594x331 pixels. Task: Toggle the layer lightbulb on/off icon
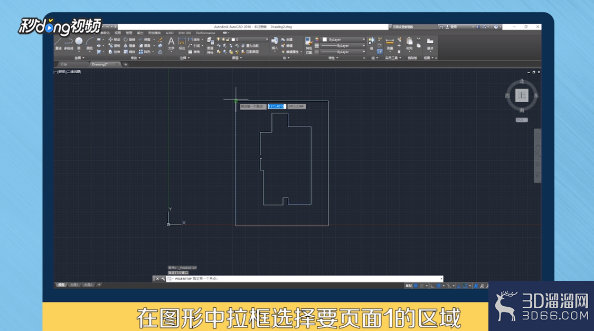point(218,40)
